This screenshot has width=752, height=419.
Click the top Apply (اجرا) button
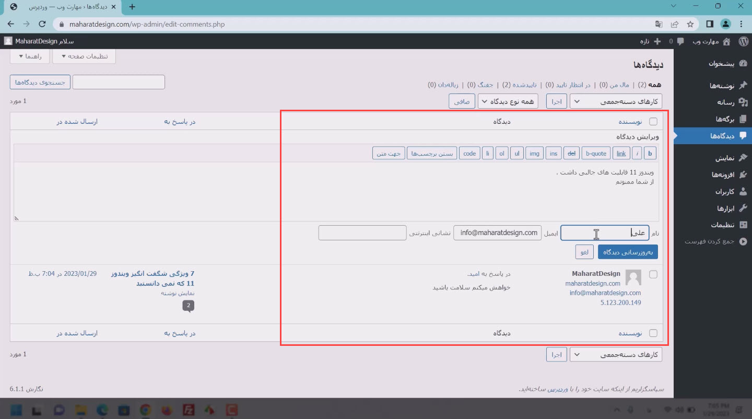557,101
